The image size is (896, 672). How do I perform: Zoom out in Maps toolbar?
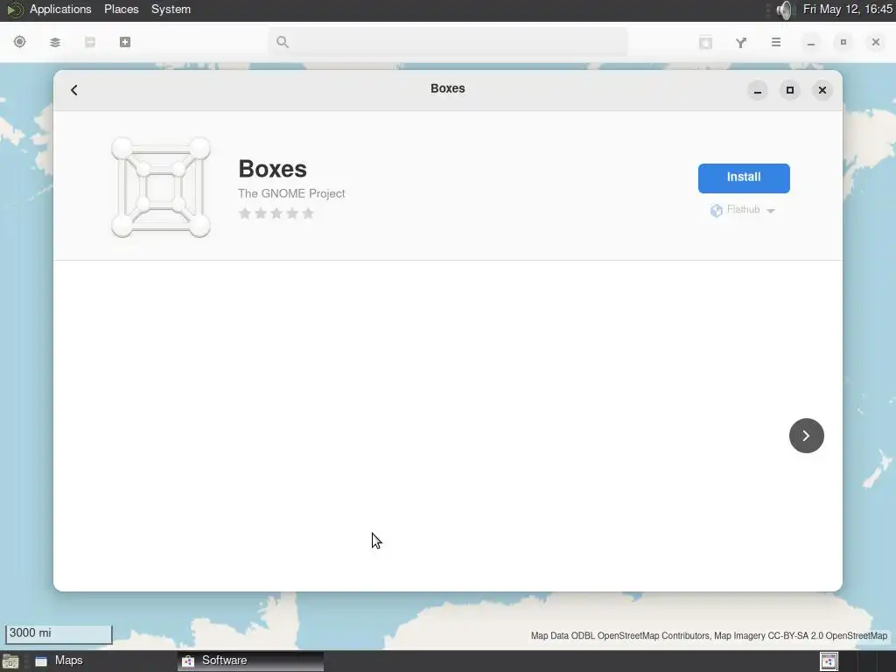coord(90,42)
